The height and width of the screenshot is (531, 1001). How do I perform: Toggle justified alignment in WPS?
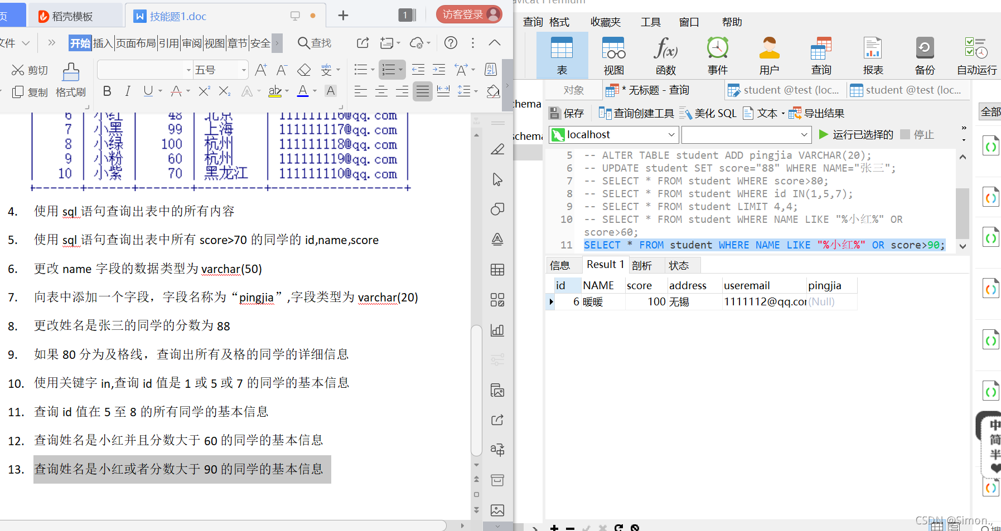[x=423, y=91]
